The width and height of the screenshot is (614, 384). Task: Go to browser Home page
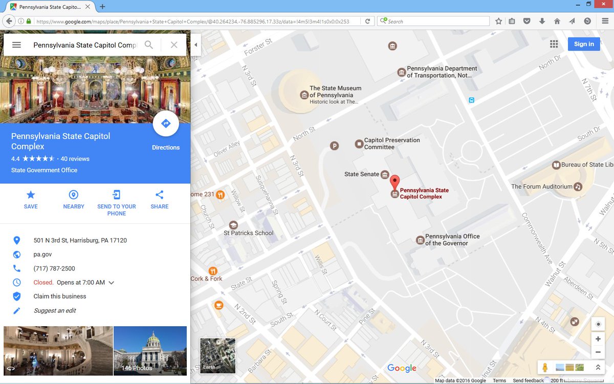tap(557, 22)
